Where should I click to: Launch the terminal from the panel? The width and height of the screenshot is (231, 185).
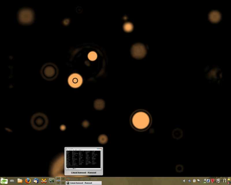(52, 181)
